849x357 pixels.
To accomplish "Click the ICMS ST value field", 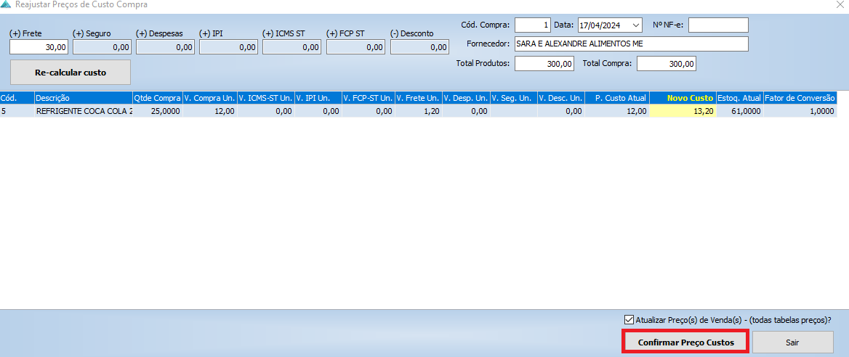I will pyautogui.click(x=292, y=48).
